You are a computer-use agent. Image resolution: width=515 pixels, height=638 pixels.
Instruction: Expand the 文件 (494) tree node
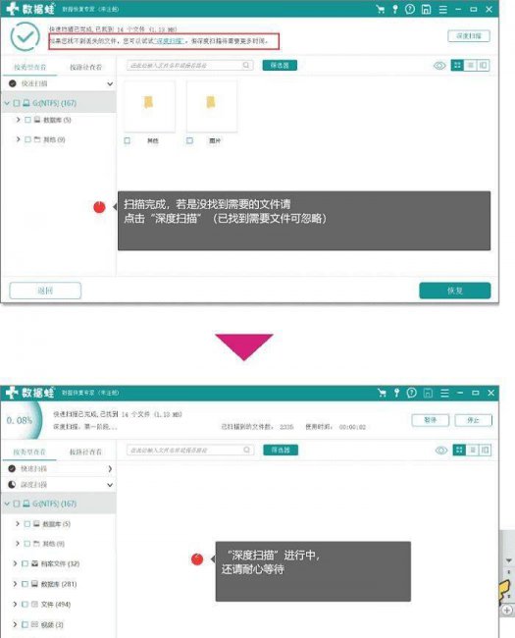(x=15, y=605)
